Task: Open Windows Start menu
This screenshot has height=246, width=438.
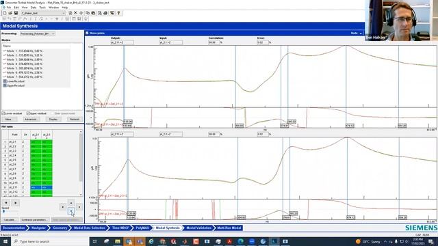Action: pyautogui.click(x=5, y=241)
